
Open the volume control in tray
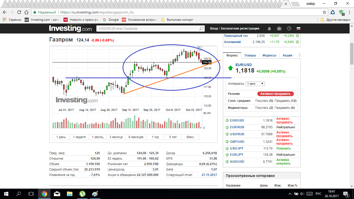[x=302, y=194]
